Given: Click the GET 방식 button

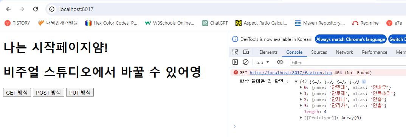Looking at the screenshot, I should [x=17, y=92].
